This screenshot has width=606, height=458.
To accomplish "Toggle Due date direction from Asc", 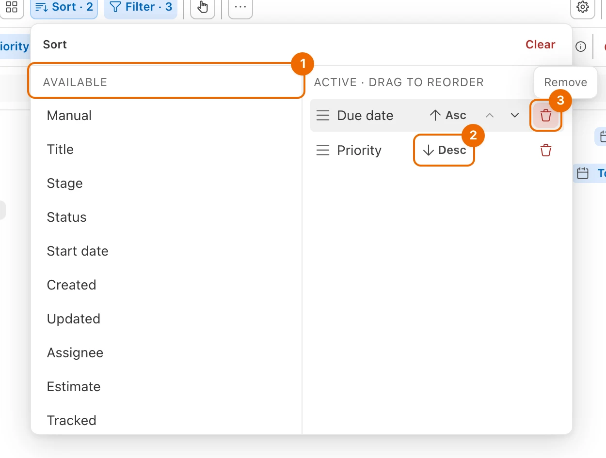I will pos(448,115).
